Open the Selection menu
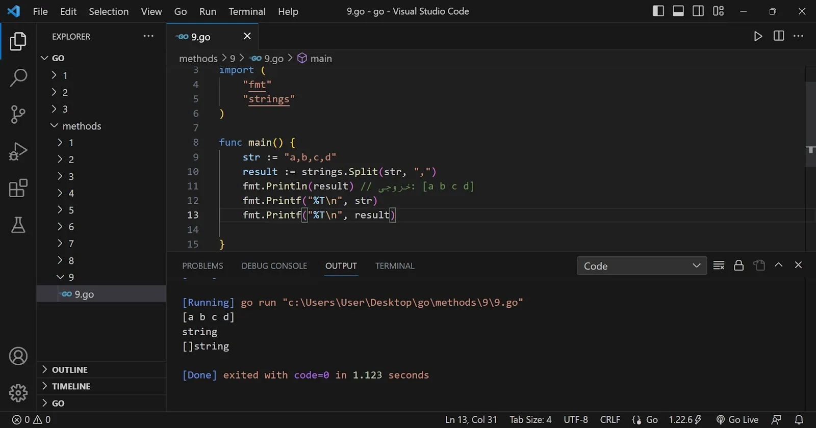 click(x=109, y=11)
